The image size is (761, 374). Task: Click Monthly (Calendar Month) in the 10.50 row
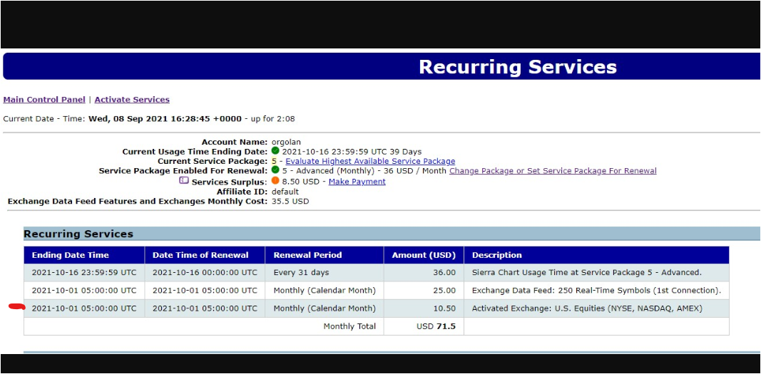click(325, 308)
